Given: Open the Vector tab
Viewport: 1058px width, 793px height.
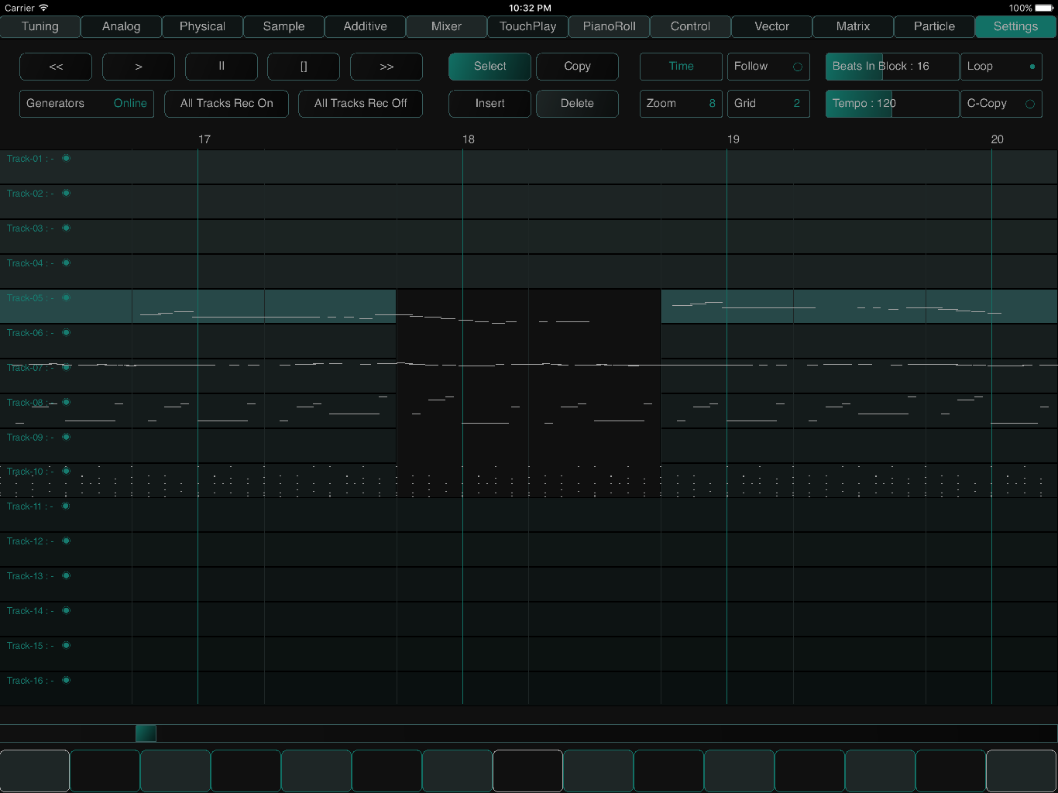Looking at the screenshot, I should click(x=772, y=26).
